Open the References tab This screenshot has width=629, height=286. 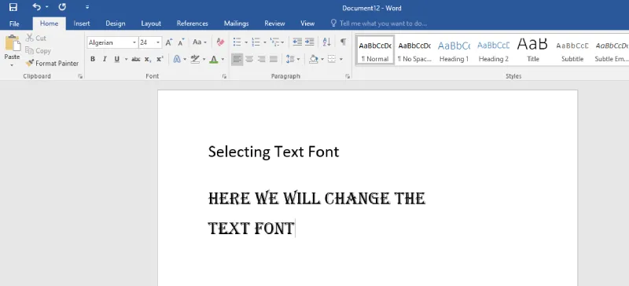click(x=193, y=24)
